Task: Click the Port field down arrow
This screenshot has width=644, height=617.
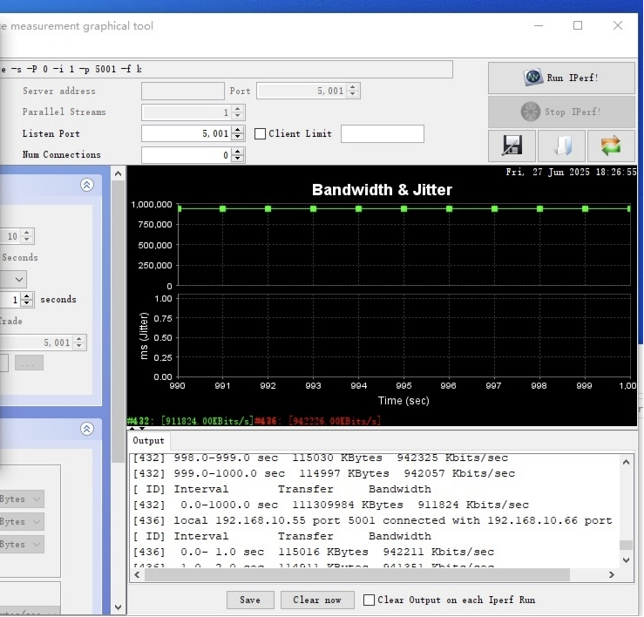Action: [352, 95]
